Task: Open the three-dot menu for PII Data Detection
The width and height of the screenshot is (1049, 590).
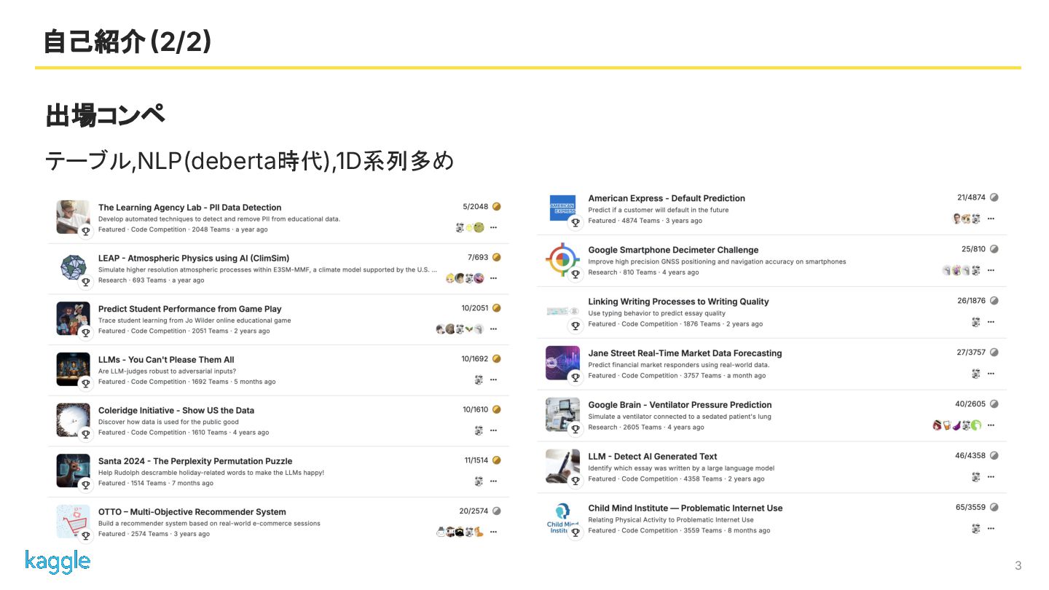Action: 493,227
